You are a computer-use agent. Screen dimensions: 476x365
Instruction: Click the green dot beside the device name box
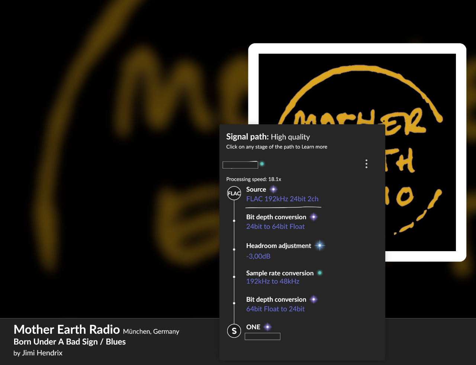point(262,164)
